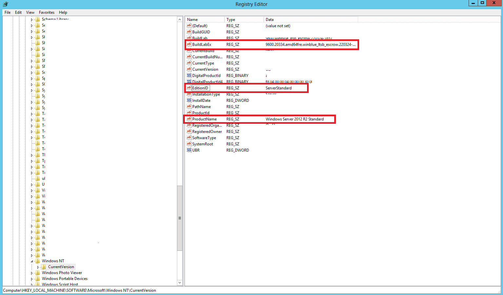This screenshot has width=503, height=295.
Task: Click REG_DWORD type in the UBR row
Action: [x=238, y=150]
